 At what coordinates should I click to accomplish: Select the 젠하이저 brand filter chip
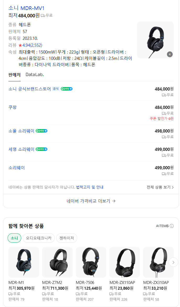coord(67,238)
